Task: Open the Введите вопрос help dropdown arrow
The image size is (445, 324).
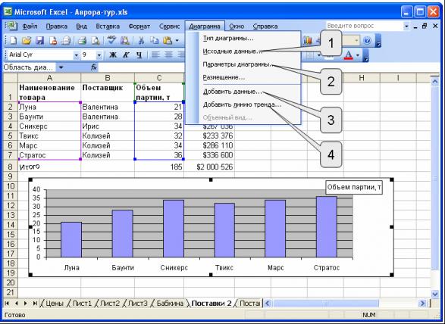Action: point(406,26)
